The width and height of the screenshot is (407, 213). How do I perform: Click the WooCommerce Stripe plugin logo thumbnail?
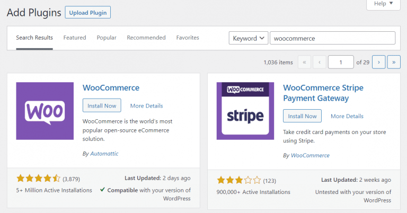coord(245,111)
